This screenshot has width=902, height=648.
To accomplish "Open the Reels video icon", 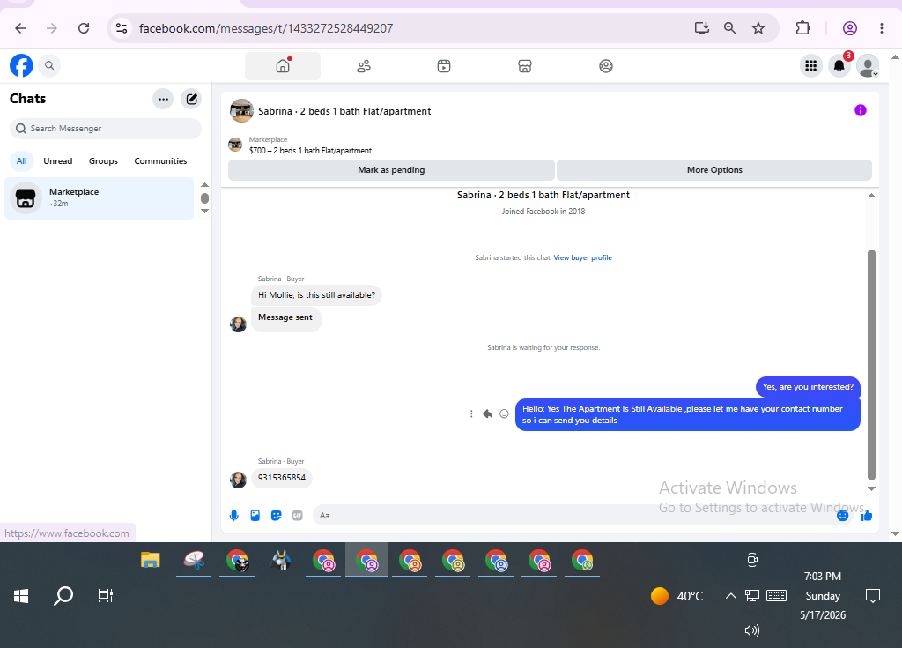I will click(444, 66).
